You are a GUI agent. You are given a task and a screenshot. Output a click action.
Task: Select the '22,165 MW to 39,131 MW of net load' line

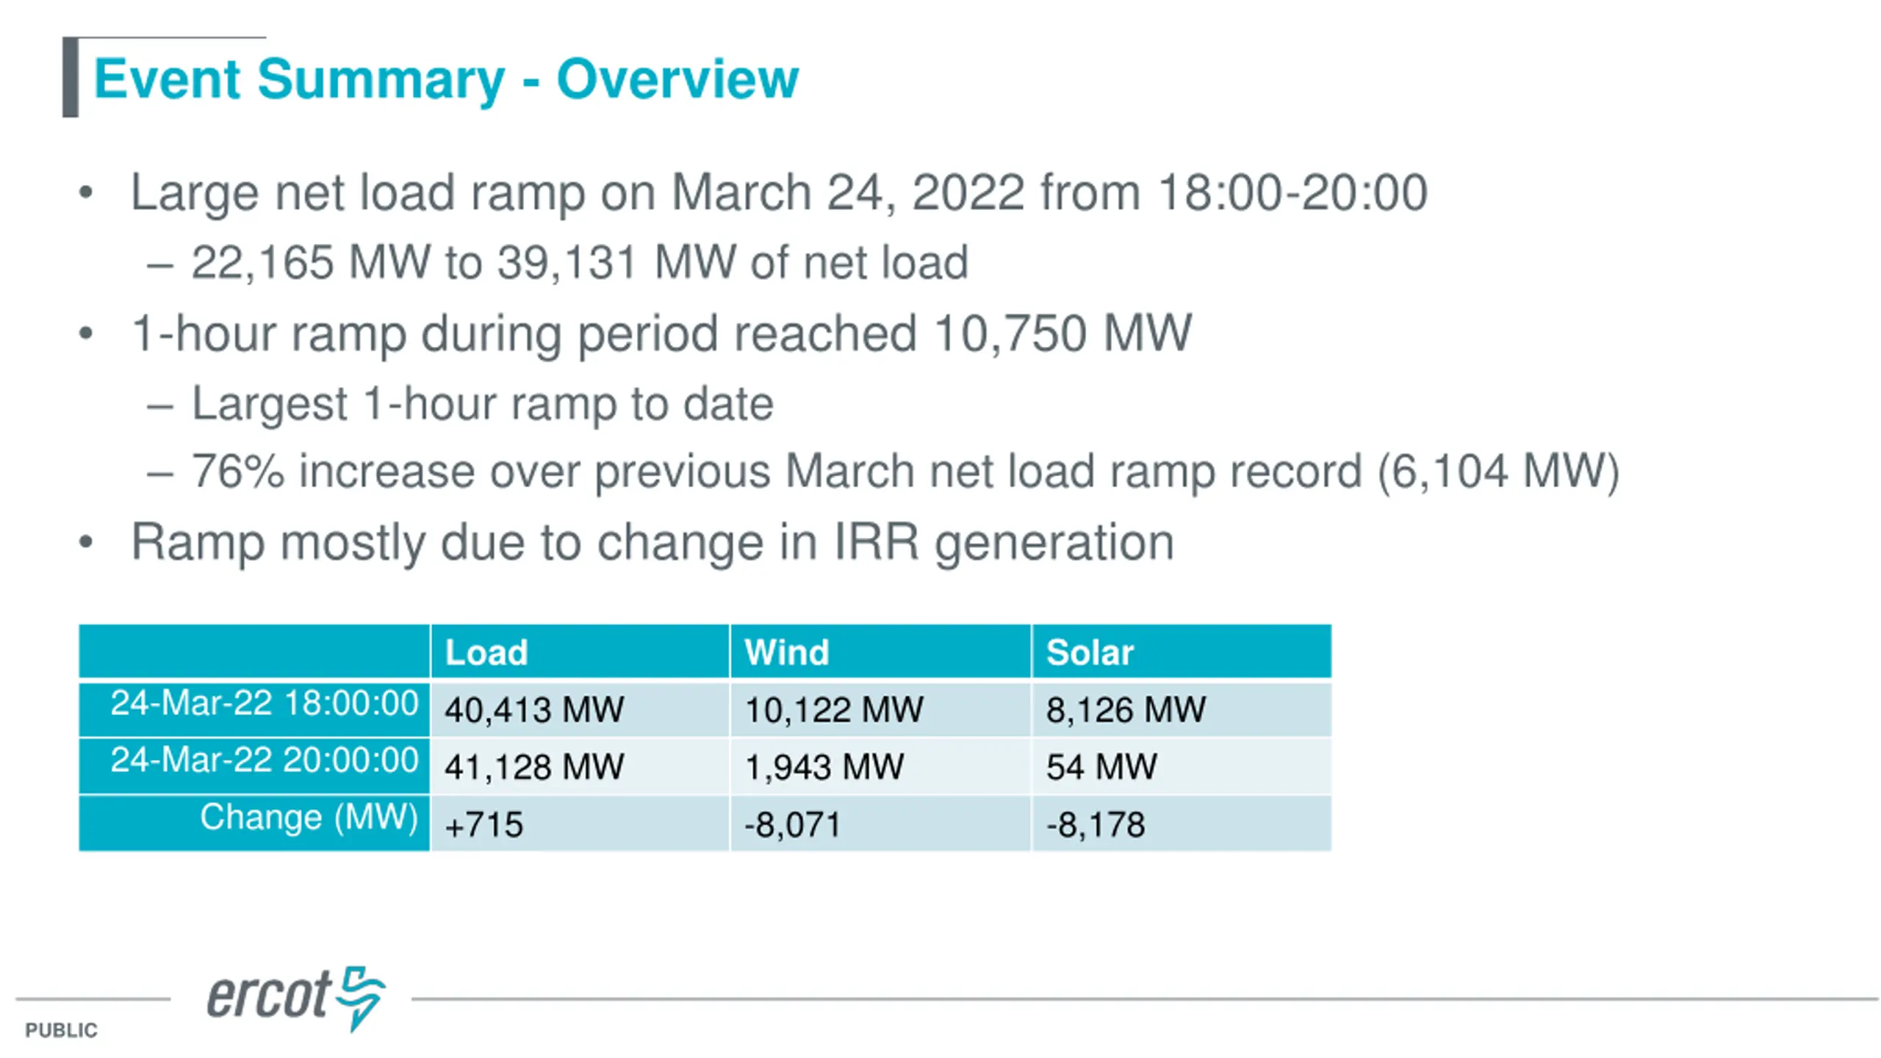point(580,263)
